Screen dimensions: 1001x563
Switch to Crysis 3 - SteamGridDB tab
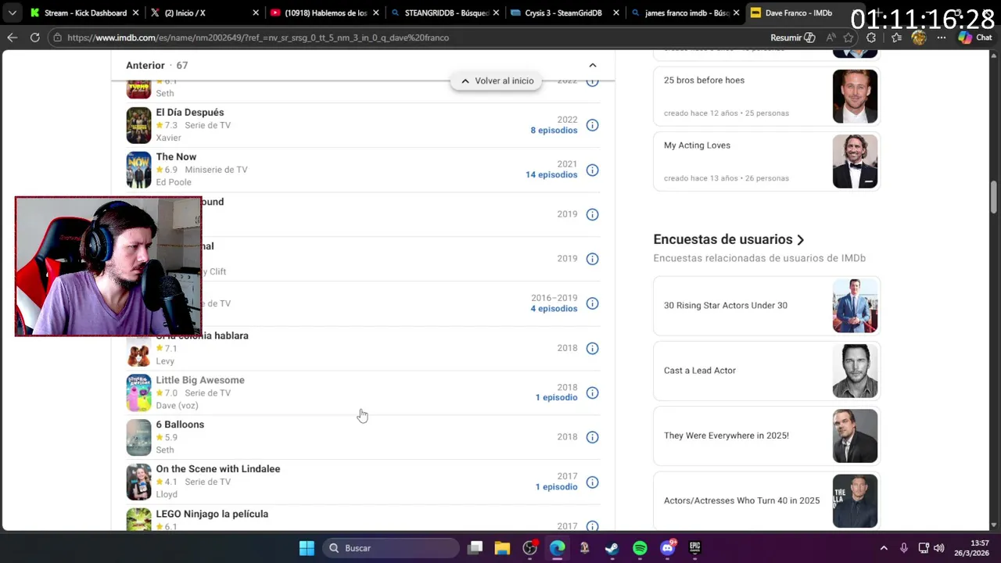[x=565, y=13]
